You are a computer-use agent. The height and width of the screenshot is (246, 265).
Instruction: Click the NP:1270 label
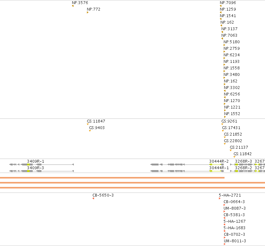click(232, 101)
